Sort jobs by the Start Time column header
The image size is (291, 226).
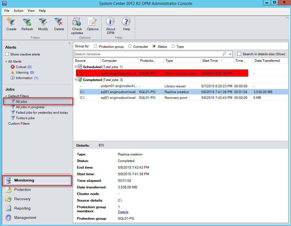[x=217, y=61]
